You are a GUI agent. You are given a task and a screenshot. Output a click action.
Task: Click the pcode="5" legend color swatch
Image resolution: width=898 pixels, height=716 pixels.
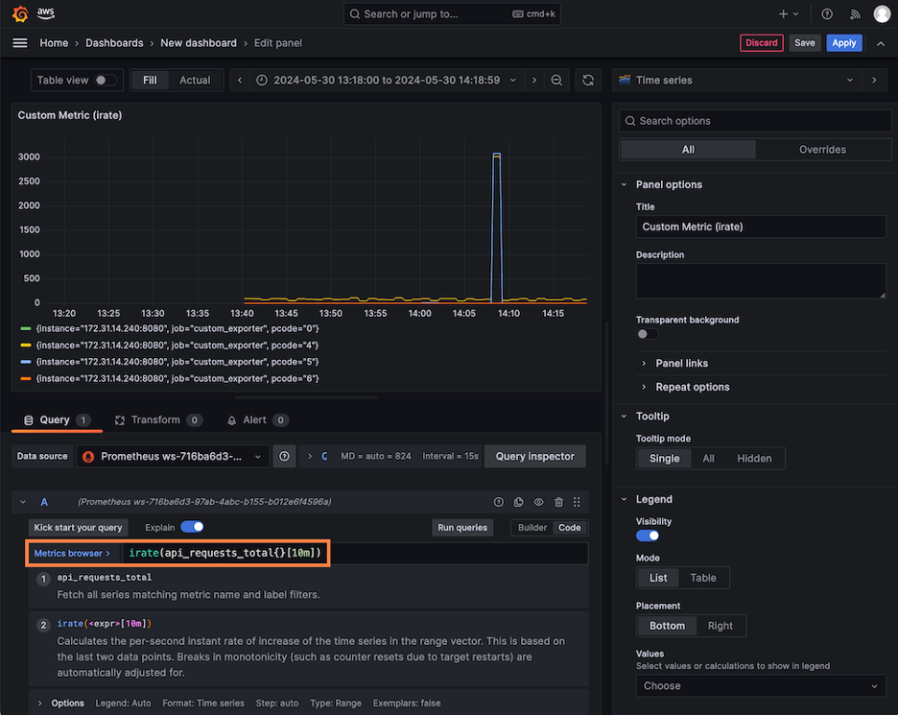click(26, 362)
